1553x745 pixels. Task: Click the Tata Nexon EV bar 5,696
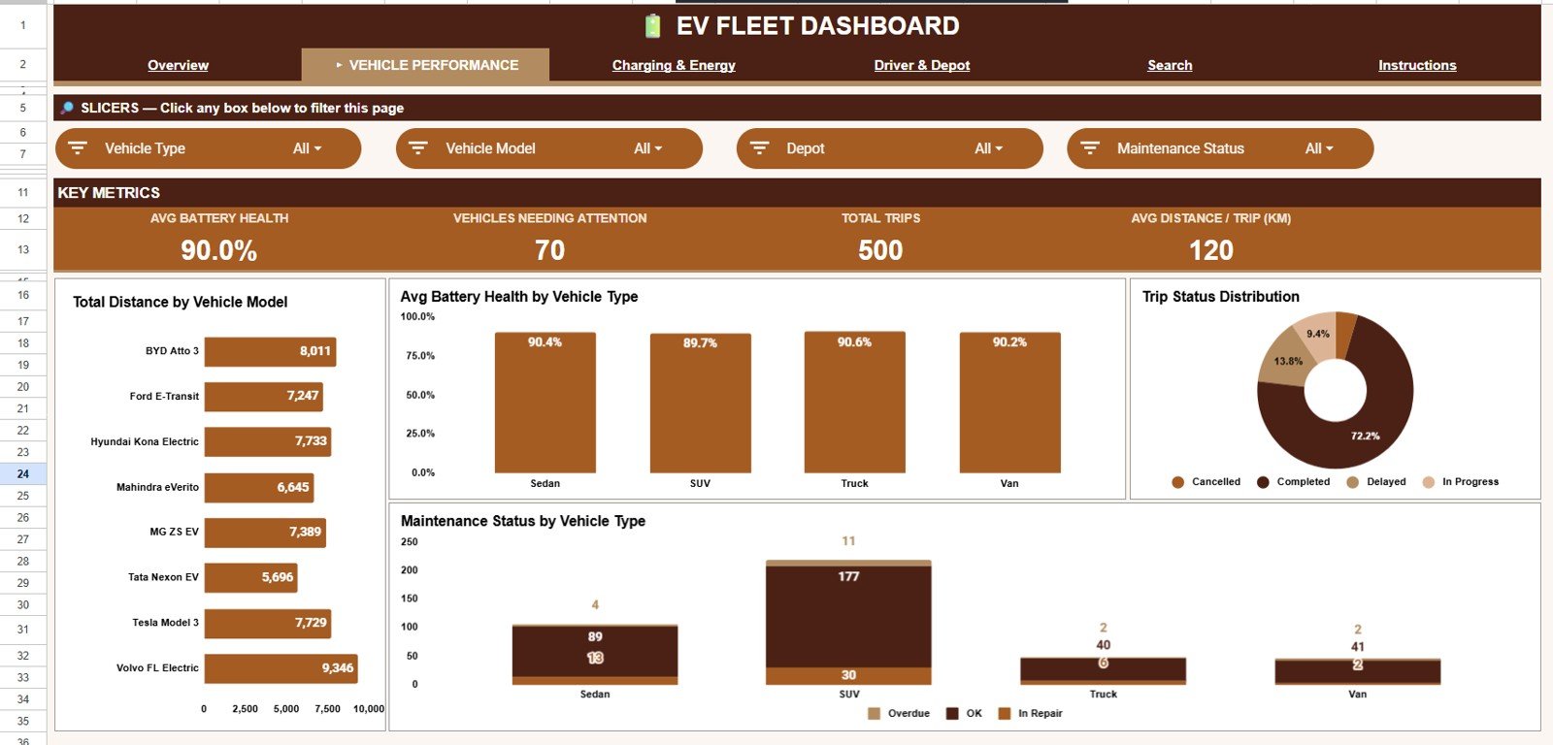coord(251,577)
